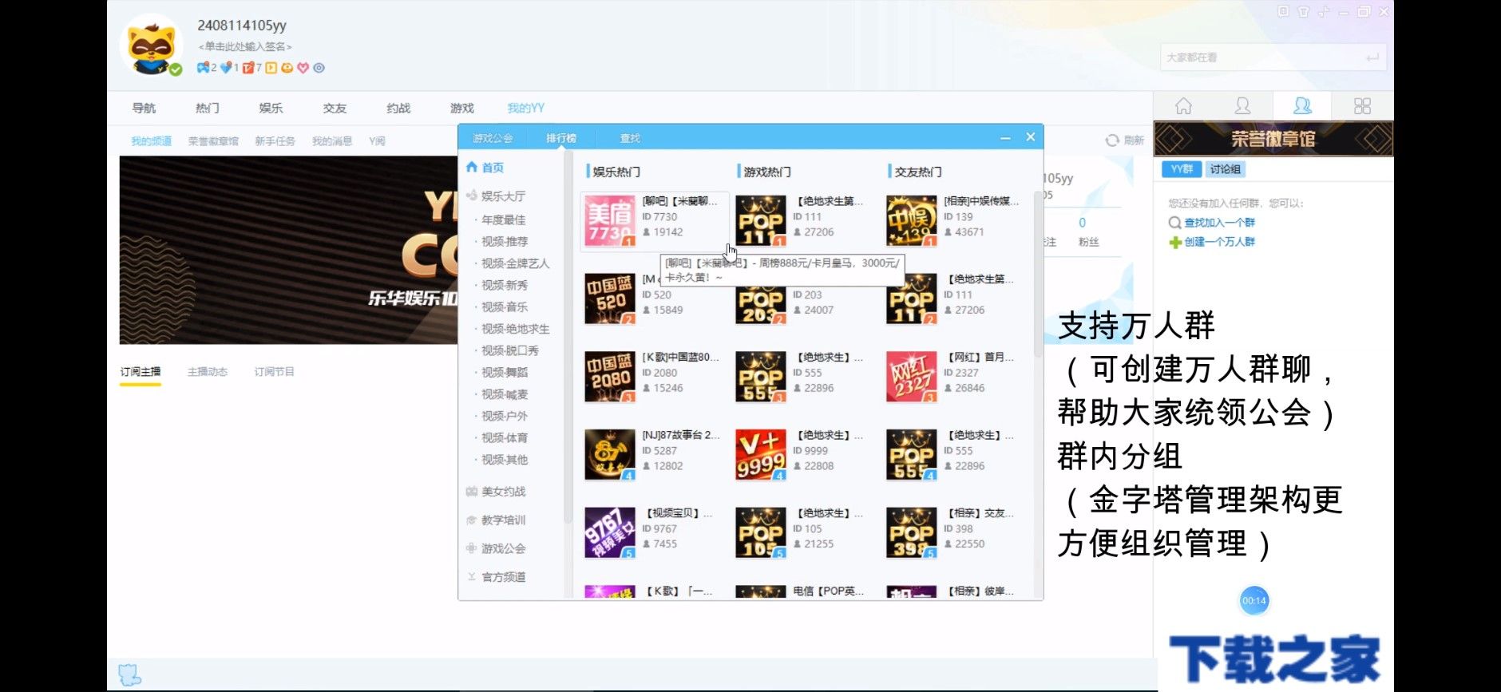The width and height of the screenshot is (1501, 692).
Task: Click the raccoon profile avatar
Action: (152, 46)
